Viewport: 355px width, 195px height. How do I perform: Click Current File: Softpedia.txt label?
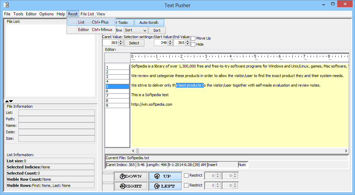tap(127, 158)
